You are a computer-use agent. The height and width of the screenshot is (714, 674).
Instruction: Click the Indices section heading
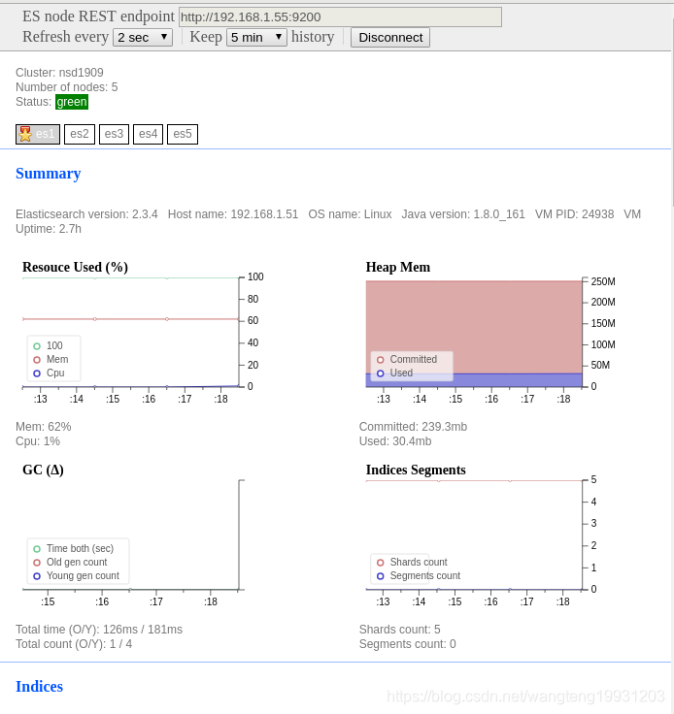point(39,686)
